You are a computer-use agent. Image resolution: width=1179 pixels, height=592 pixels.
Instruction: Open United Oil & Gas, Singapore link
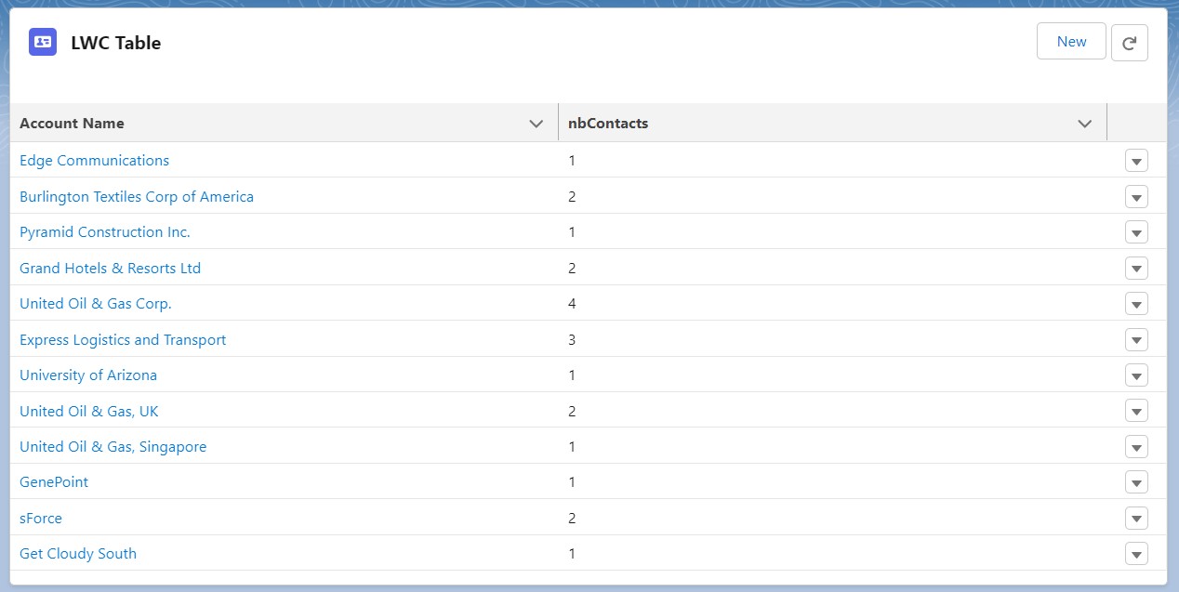pos(113,447)
